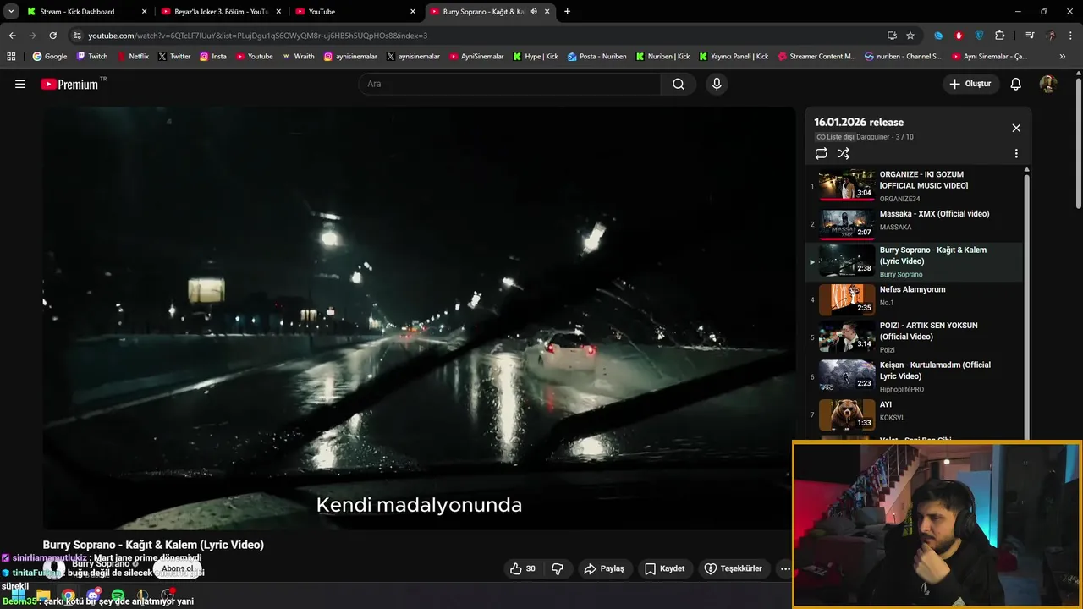Viewport: 1083px width, 609px height.
Task: Open Netflix bookmark
Action: tap(132, 57)
